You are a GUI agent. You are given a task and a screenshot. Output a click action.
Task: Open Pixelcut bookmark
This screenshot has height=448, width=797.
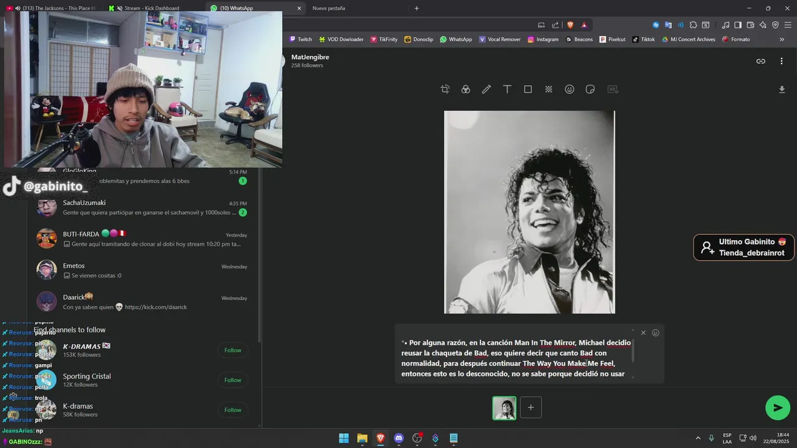pos(613,39)
